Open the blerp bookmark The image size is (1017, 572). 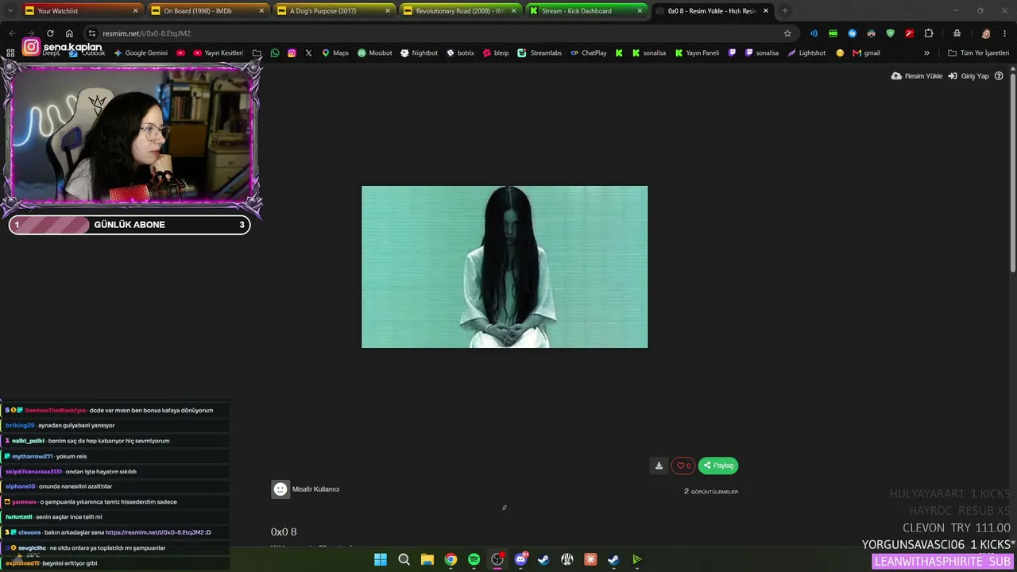tap(496, 53)
